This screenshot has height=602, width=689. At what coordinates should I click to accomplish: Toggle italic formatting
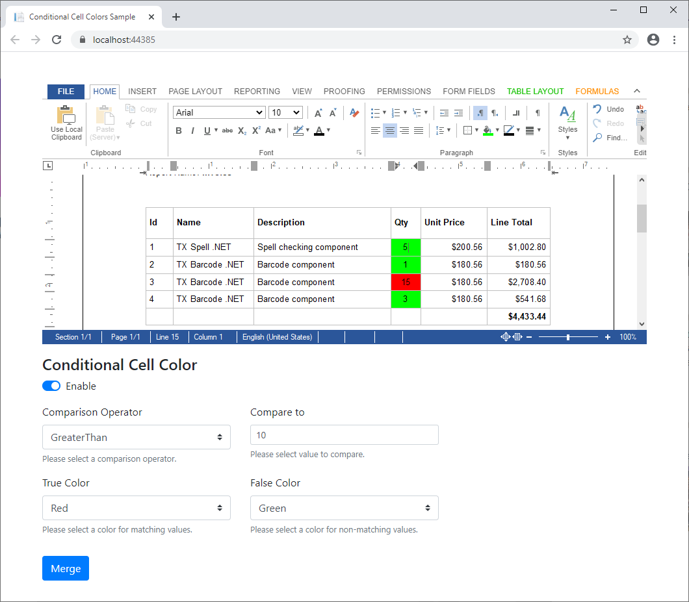(x=192, y=131)
